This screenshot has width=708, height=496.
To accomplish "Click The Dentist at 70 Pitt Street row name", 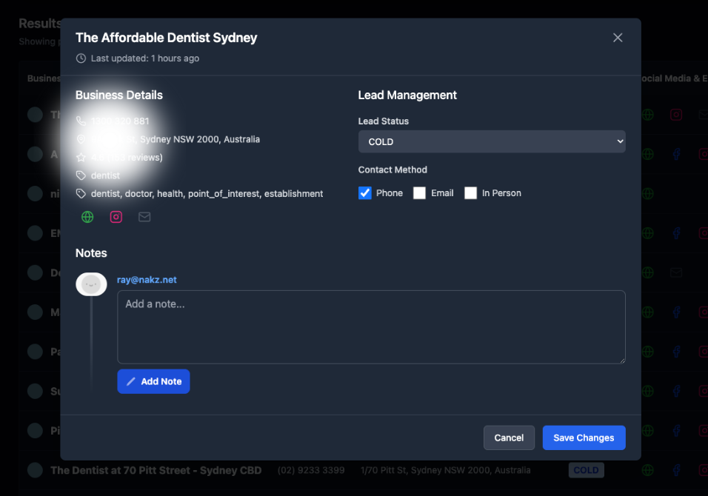I will click(156, 470).
